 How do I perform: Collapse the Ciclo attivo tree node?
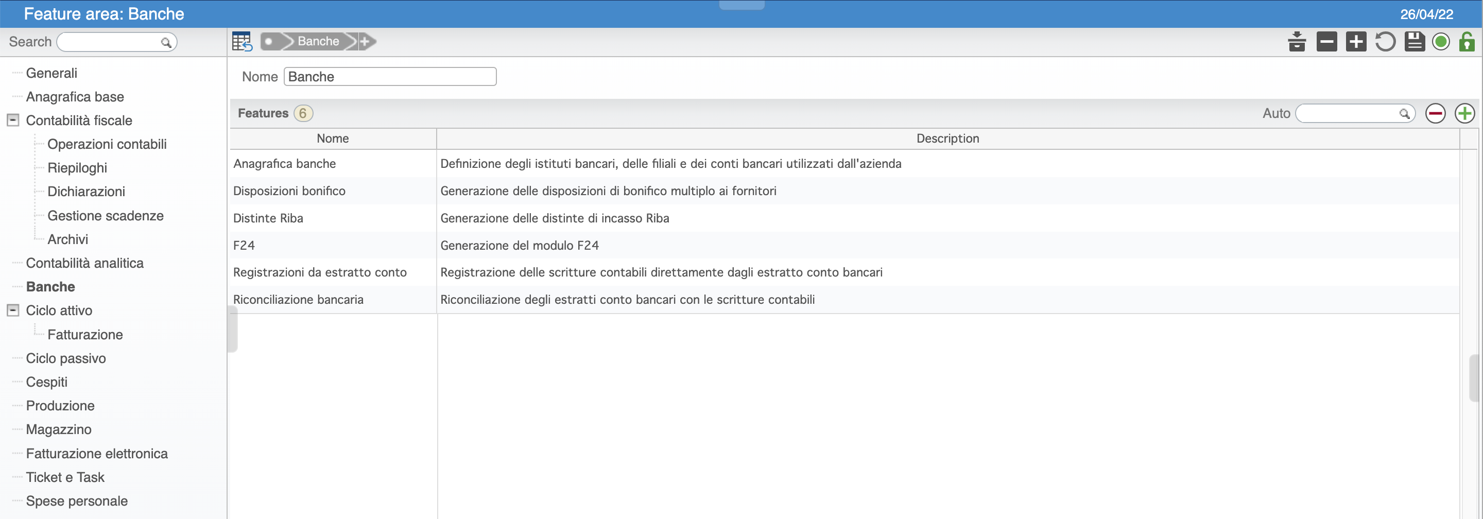[13, 310]
